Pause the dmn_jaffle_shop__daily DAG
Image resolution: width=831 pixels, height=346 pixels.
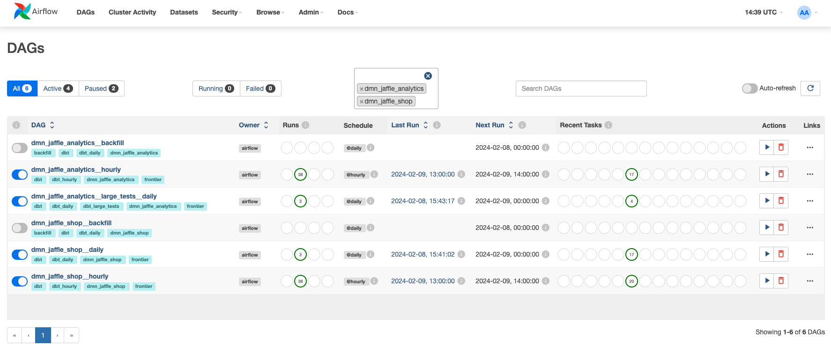(20, 255)
